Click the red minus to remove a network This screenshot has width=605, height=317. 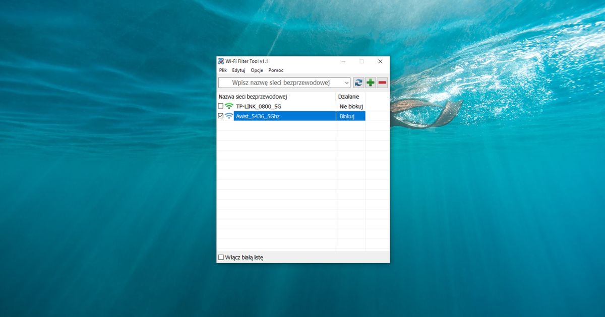click(x=382, y=83)
